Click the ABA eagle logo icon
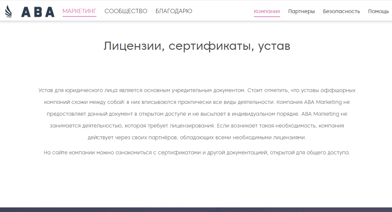The image size is (392, 212). [x=9, y=11]
